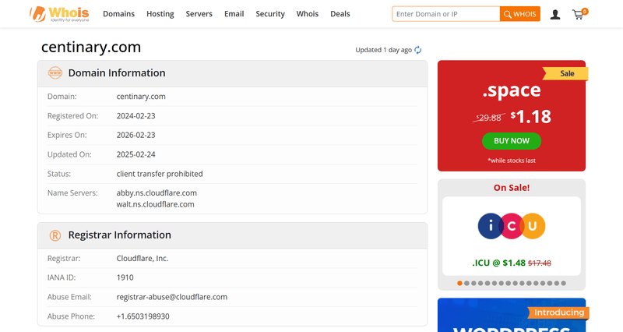Click the Abuse Email: label

(x=69, y=297)
